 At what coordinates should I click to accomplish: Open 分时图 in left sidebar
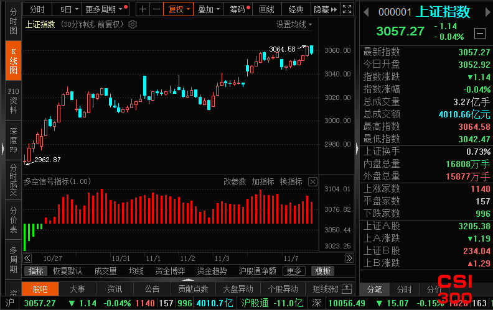tap(13, 21)
